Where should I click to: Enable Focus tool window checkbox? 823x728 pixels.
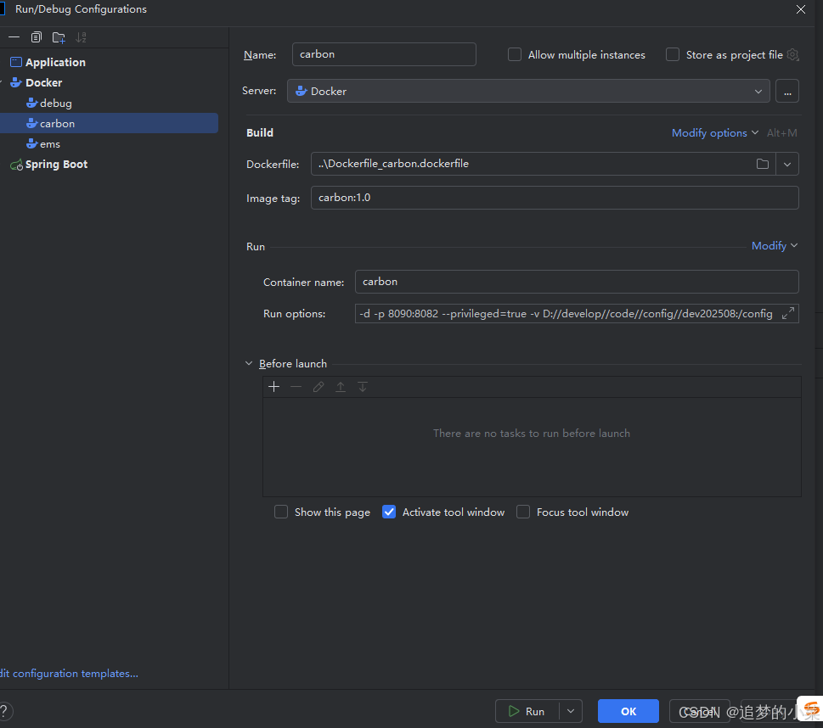[x=523, y=512]
